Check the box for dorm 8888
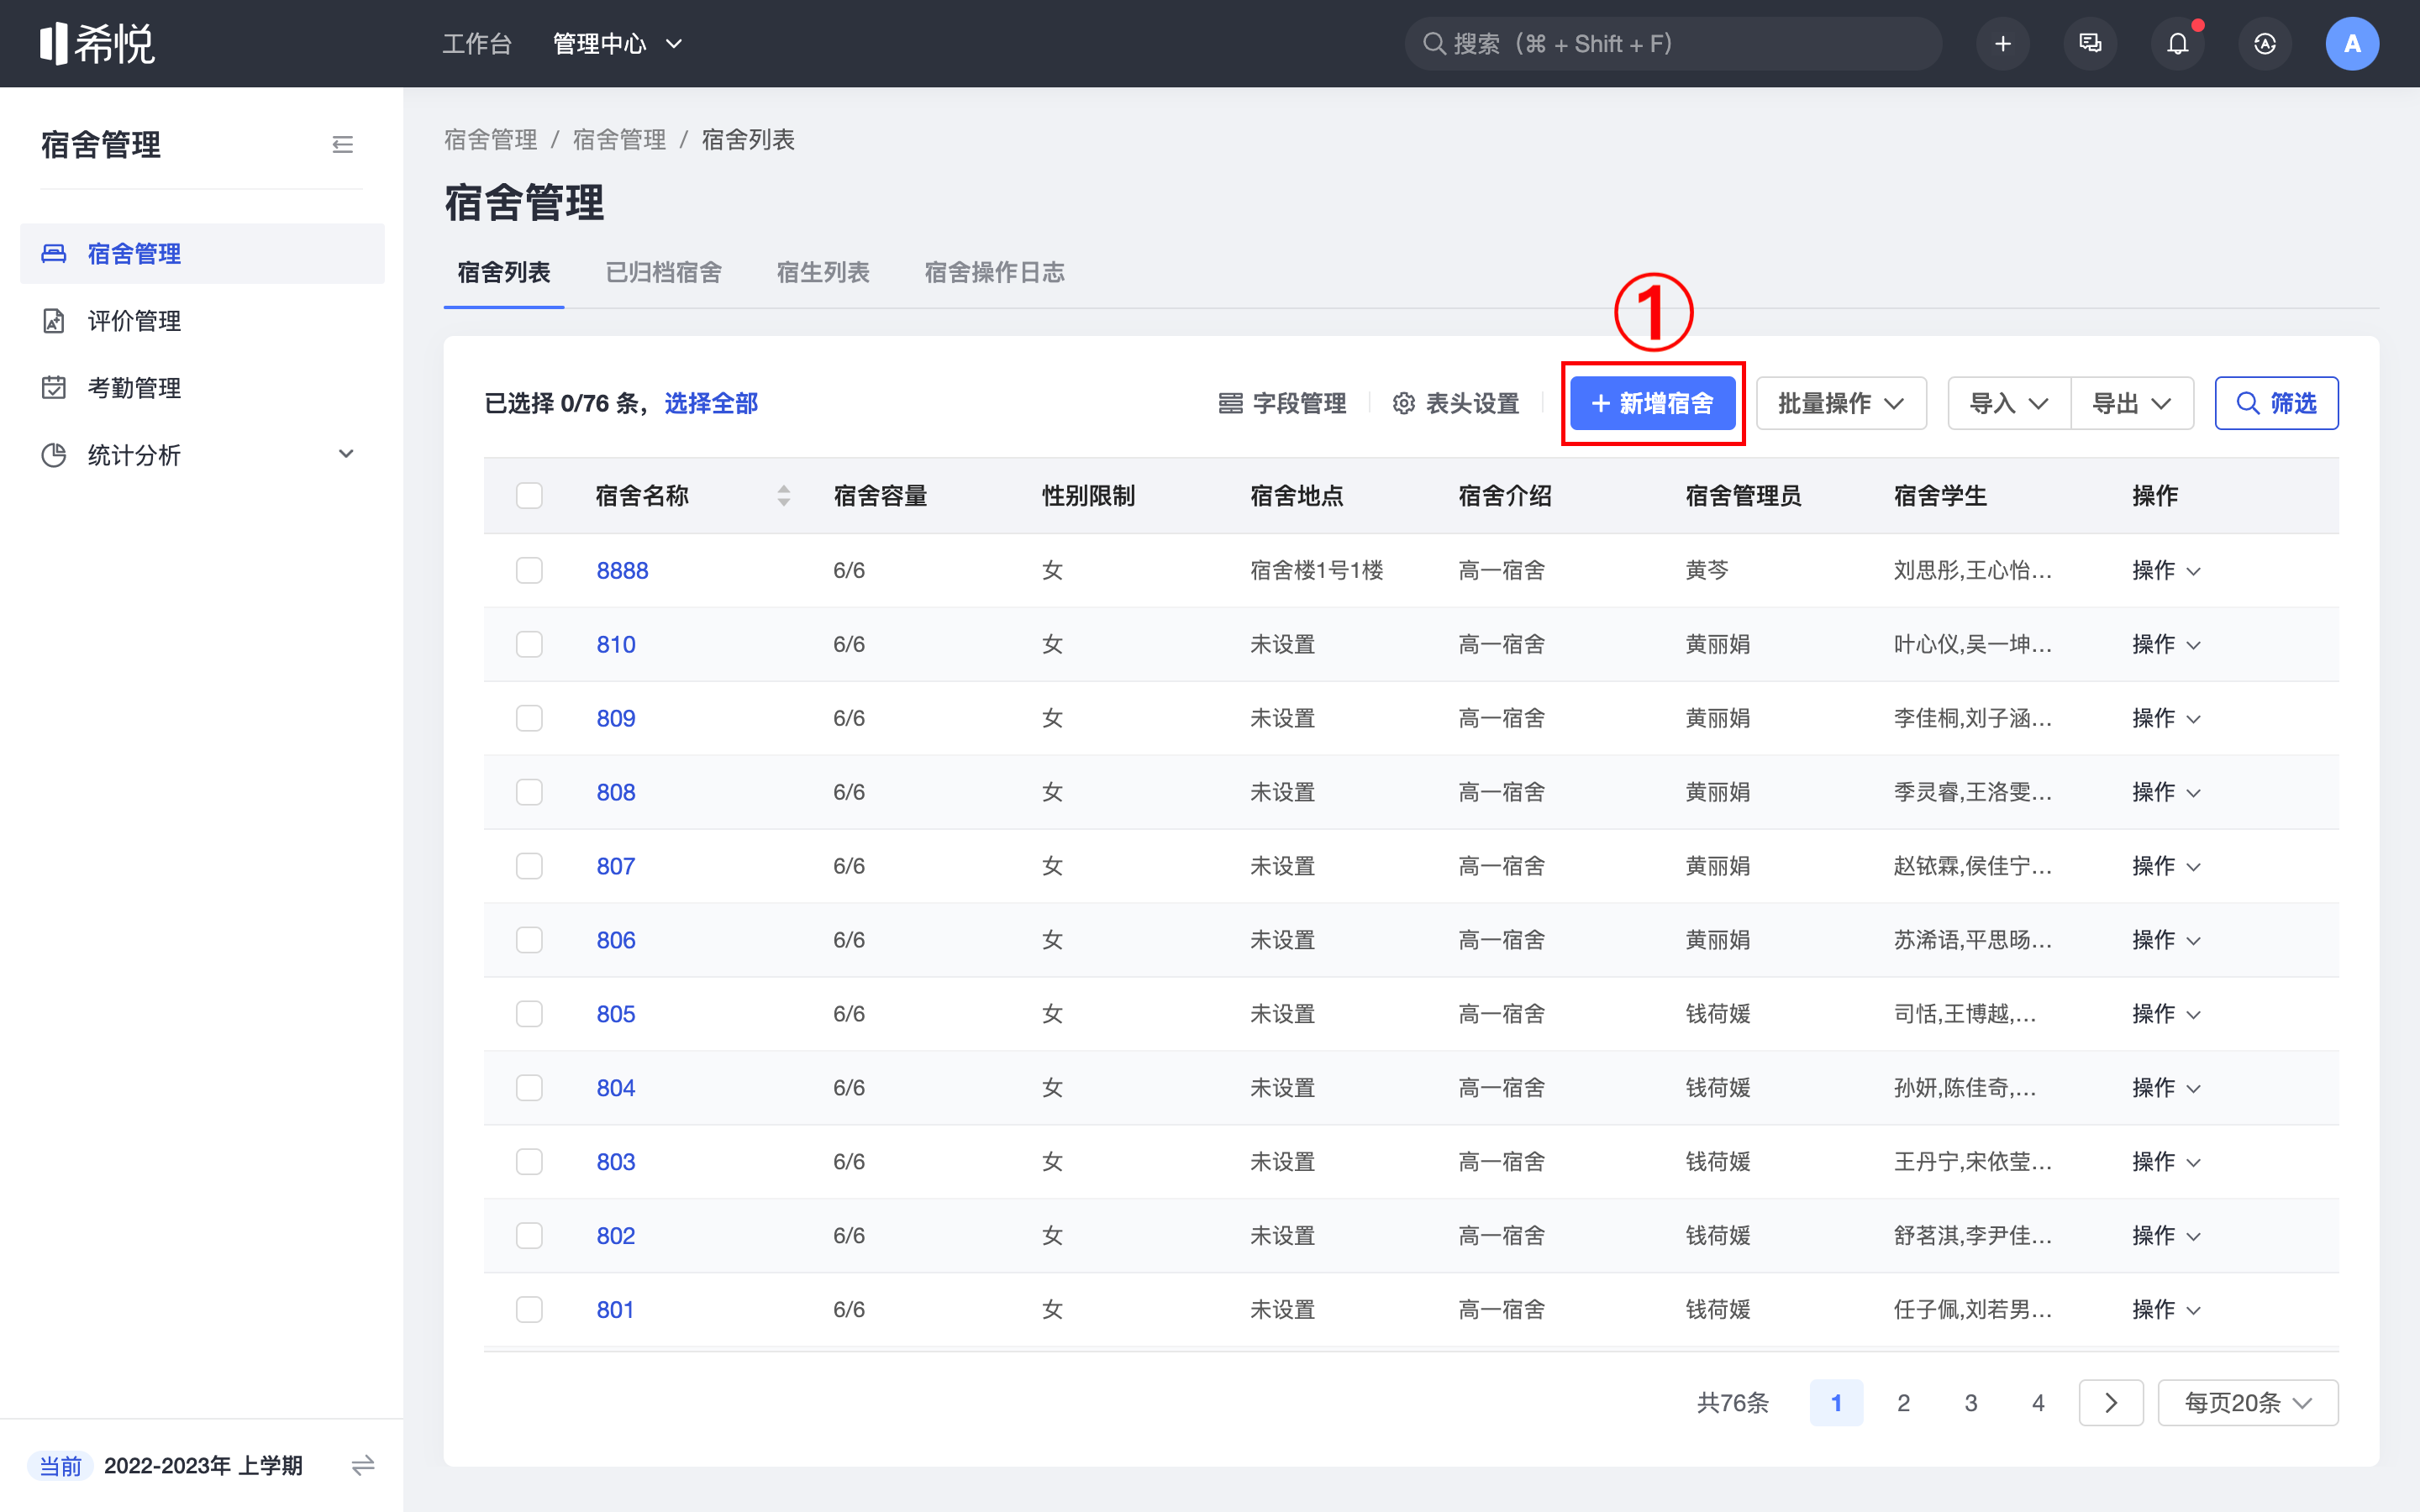Screen dimensions: 2420x1512 [529, 570]
